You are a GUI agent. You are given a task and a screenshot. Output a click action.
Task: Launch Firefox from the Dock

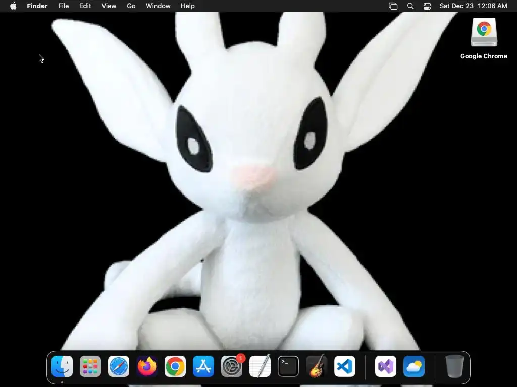pos(147,366)
